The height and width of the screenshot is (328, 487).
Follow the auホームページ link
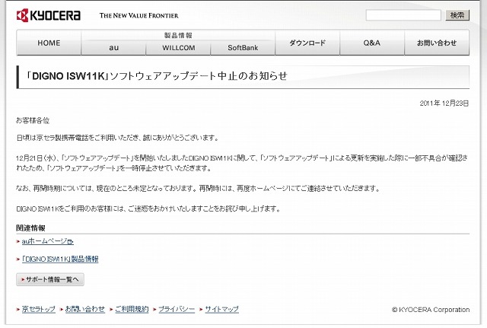click(47, 241)
